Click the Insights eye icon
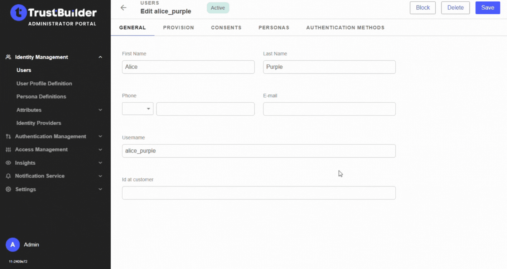Image resolution: width=507 pixels, height=269 pixels. [8, 163]
